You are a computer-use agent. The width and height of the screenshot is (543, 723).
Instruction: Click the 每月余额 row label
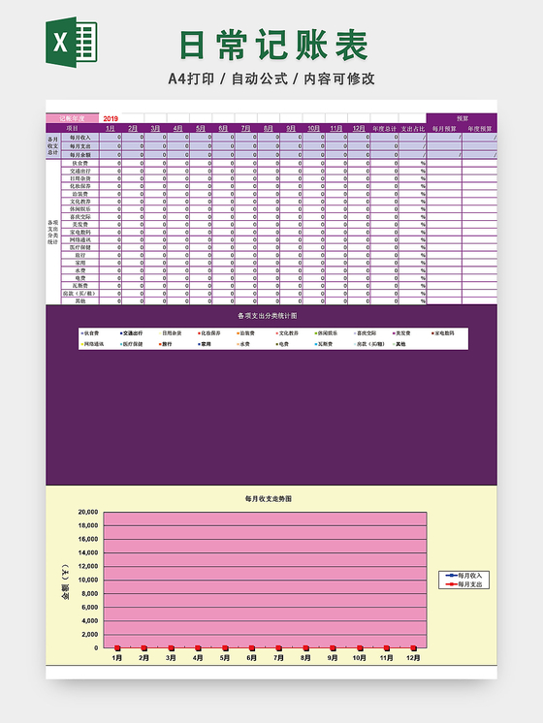[80, 154]
